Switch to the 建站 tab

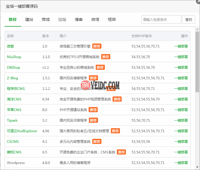coord(29,19)
